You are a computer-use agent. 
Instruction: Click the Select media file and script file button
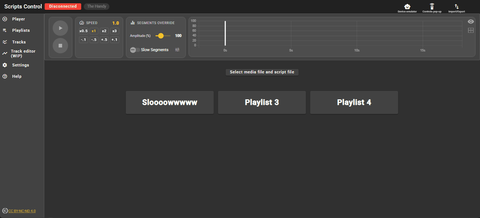[262, 72]
